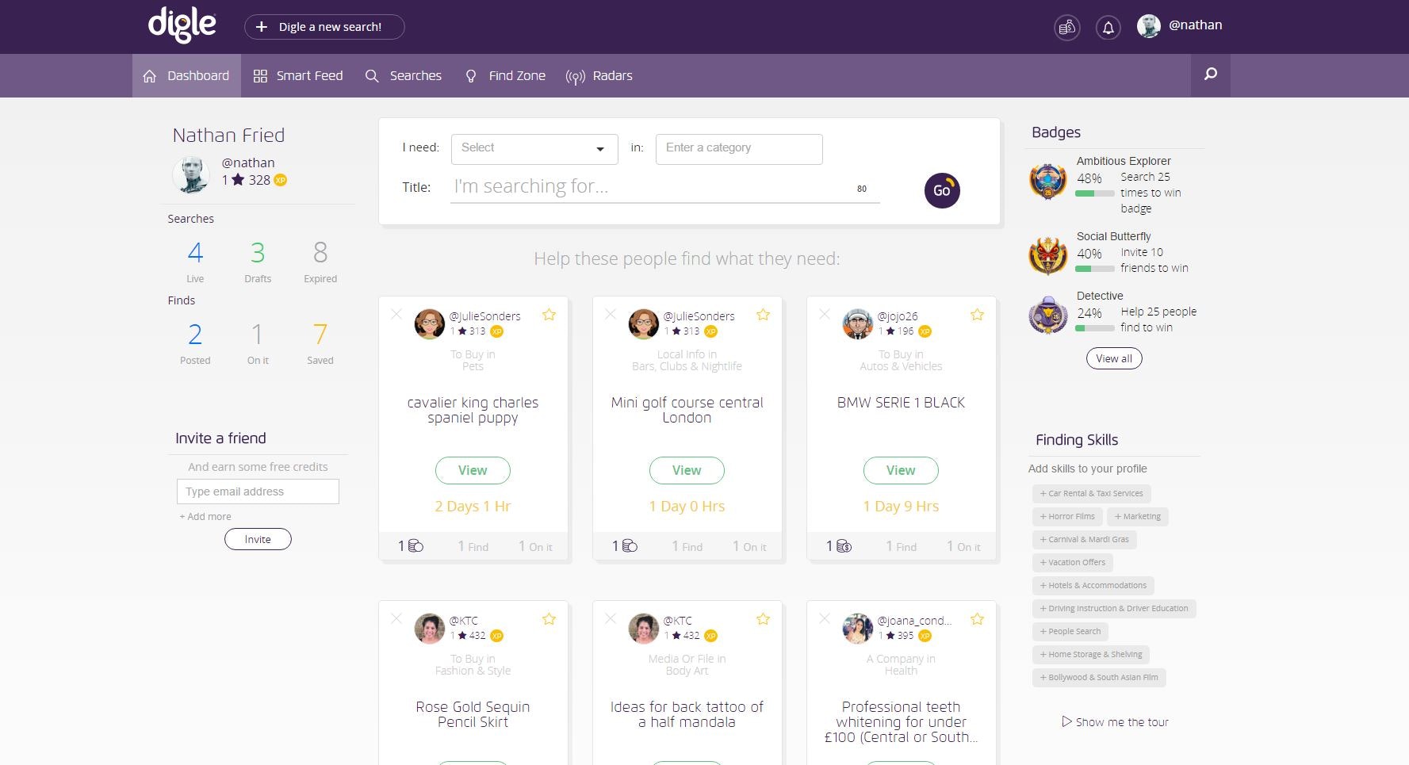Star the Mini golf course search
Screen dimensions: 1409x765
[x=763, y=315]
